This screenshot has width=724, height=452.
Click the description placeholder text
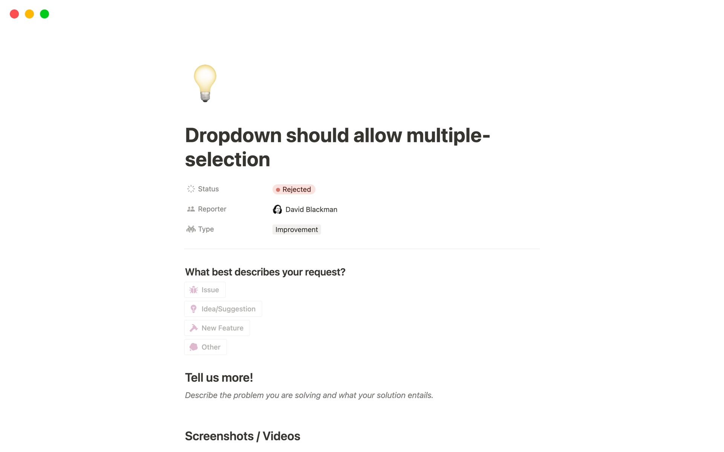(309, 395)
